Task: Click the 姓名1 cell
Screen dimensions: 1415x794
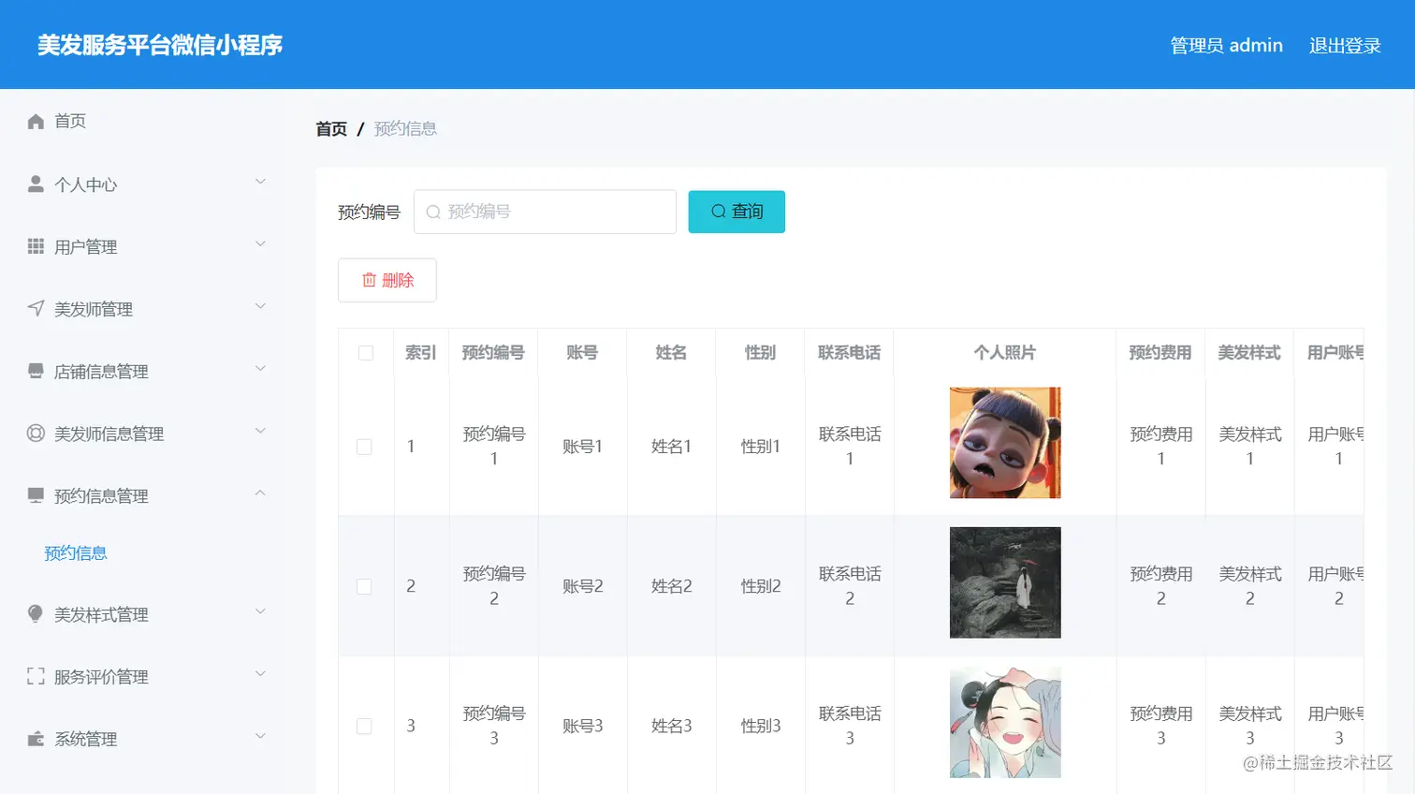Action: (x=671, y=447)
